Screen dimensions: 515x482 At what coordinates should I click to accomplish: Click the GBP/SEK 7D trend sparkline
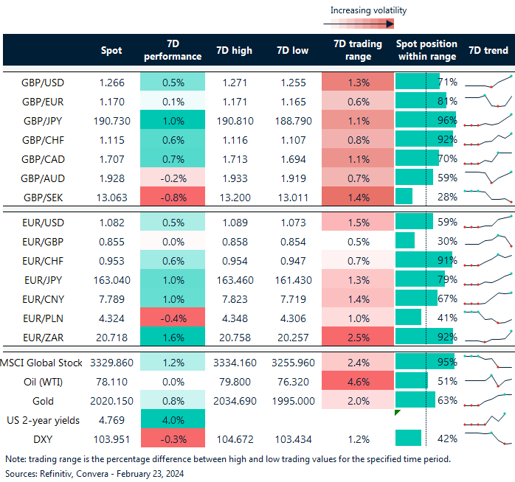tap(488, 196)
